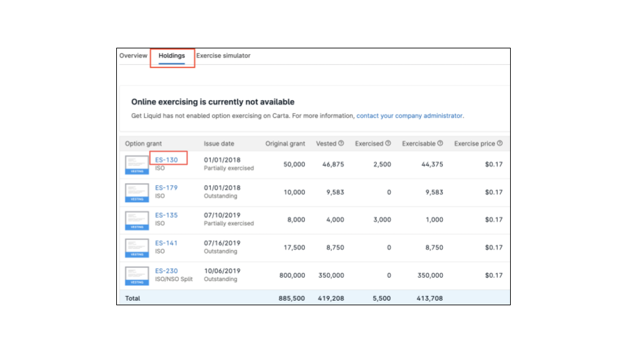Click the ES-230 certificate thumbnail
This screenshot has width=627, height=353.
(137, 276)
